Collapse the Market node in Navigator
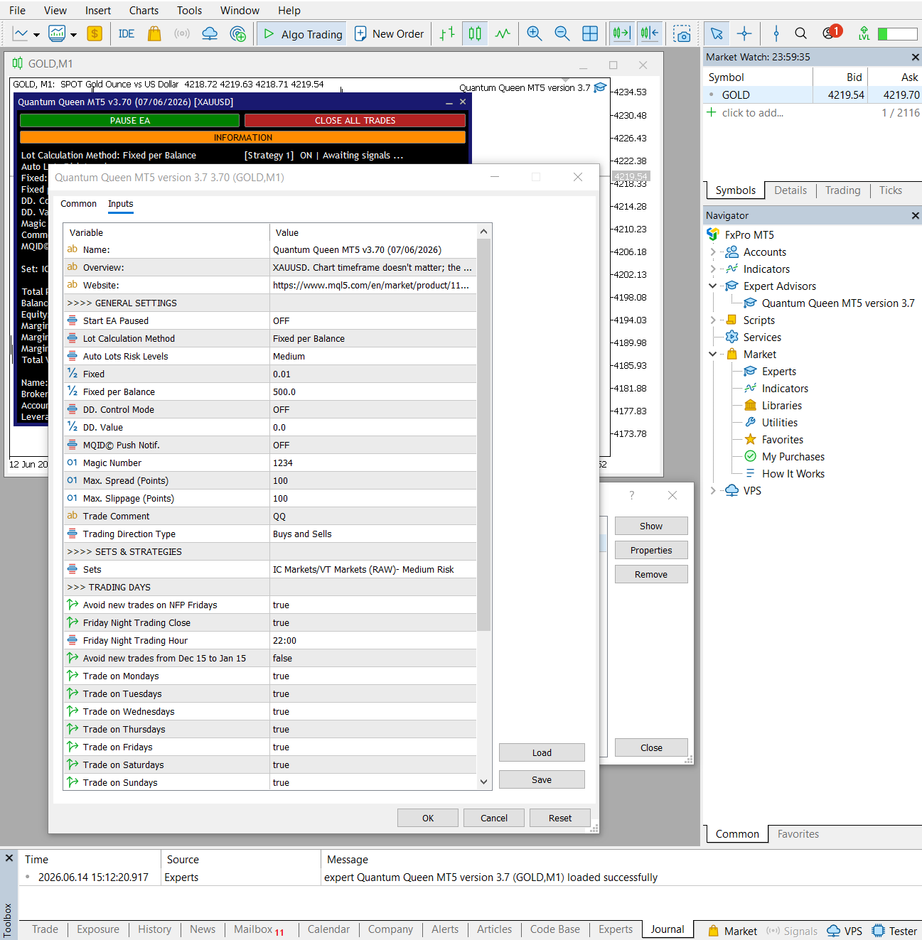Screen dimensions: 922x940 pos(713,354)
